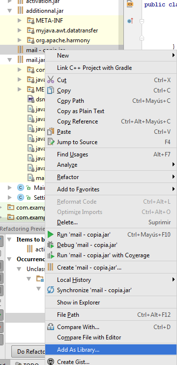Screen dimensions: 177x365
Task: Click the Jump to Source pencil icon
Action: coord(51,142)
